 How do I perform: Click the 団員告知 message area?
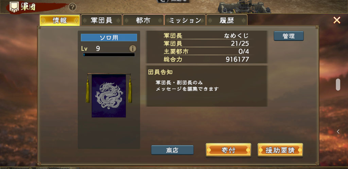coord(206,86)
